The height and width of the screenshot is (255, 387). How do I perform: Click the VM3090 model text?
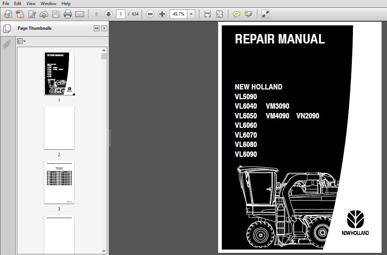[278, 106]
